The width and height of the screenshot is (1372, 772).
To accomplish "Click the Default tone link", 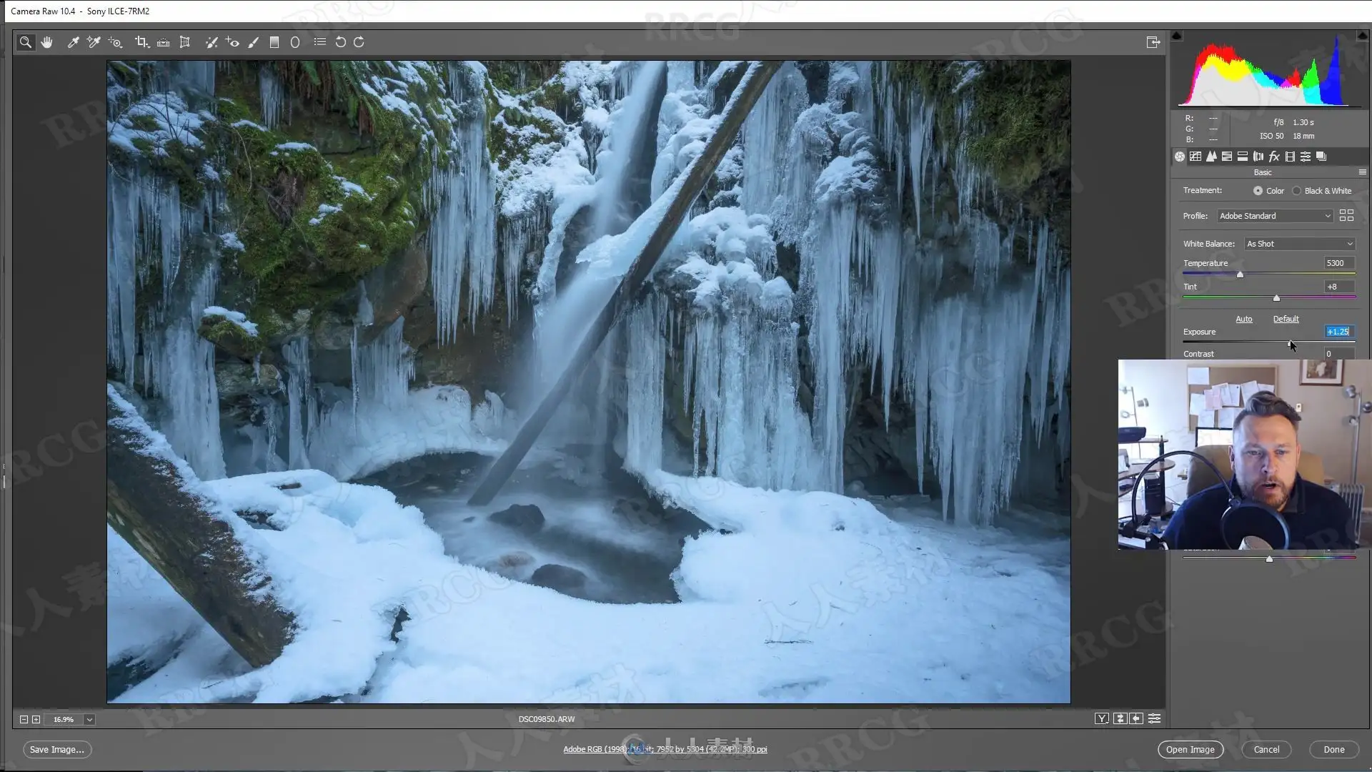I will point(1286,319).
